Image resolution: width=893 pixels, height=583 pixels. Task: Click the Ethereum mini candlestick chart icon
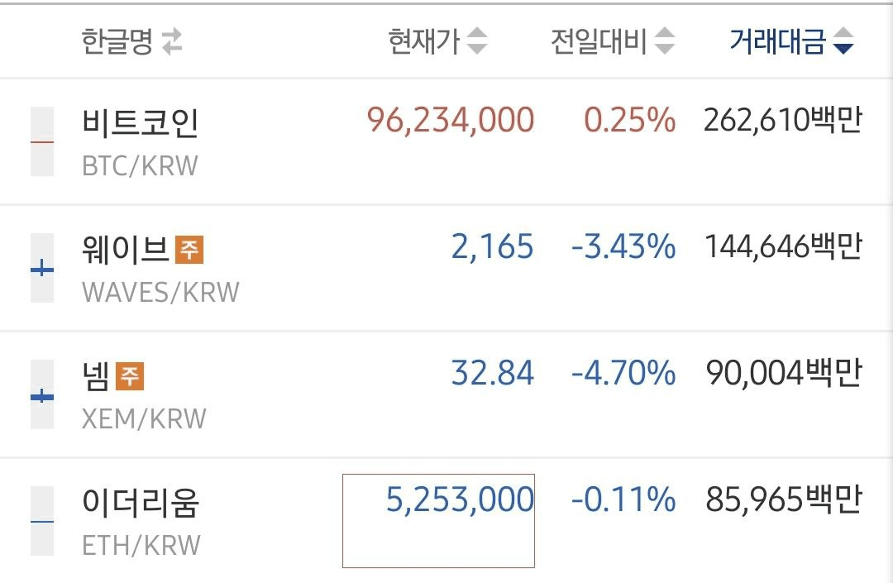pos(42,521)
